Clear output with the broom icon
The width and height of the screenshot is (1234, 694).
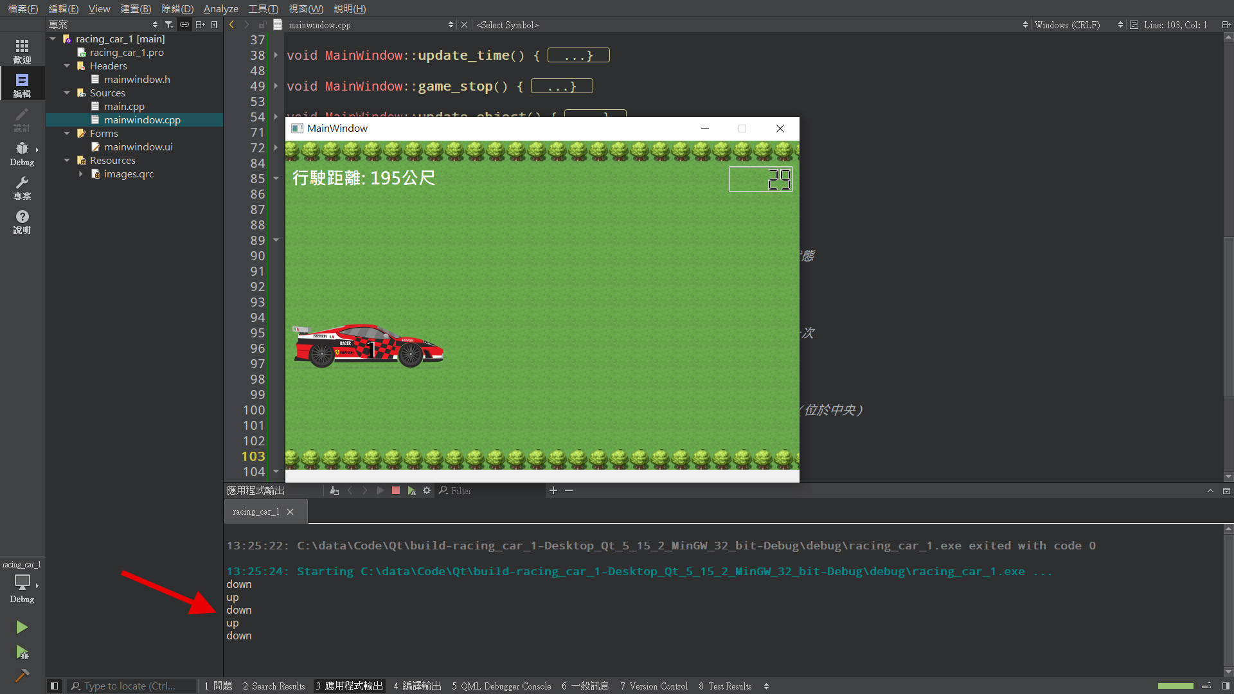334,491
